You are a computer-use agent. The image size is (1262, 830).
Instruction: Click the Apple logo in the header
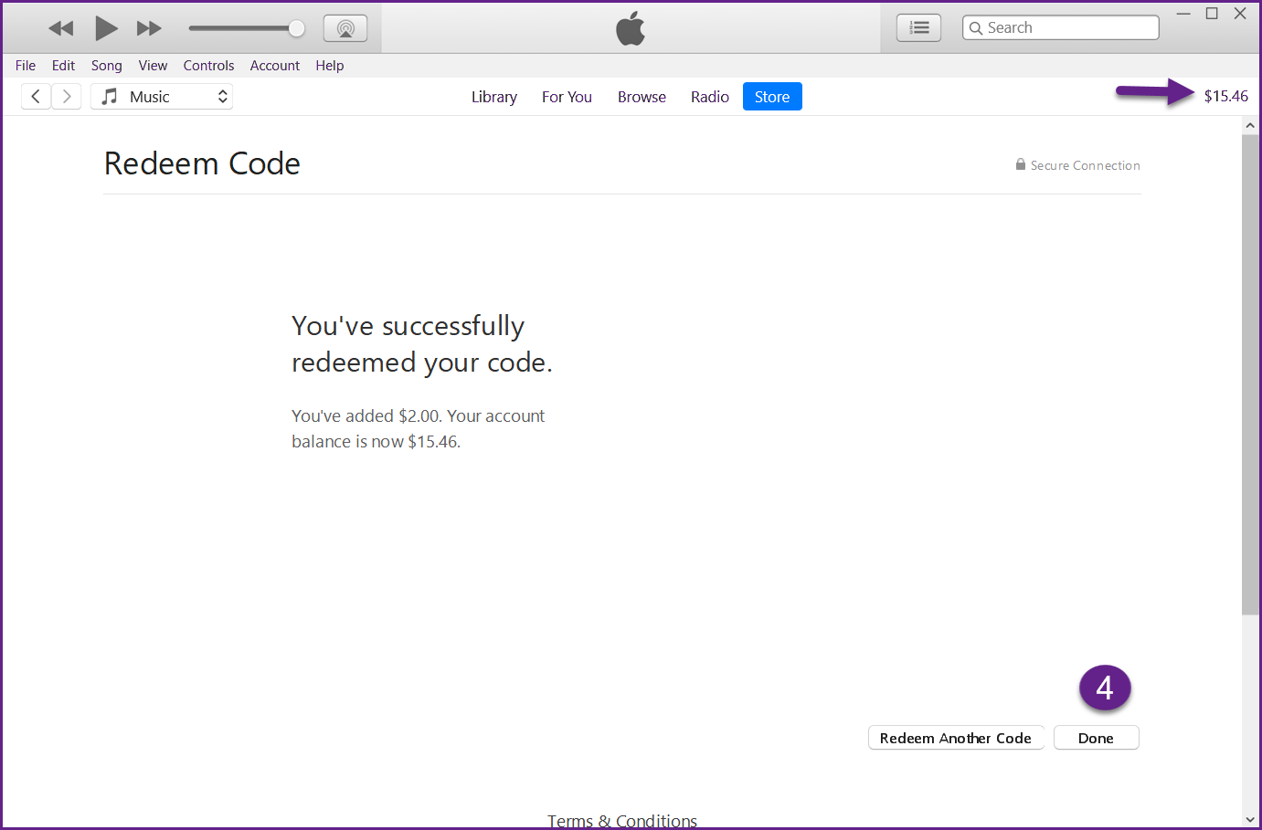tap(631, 28)
